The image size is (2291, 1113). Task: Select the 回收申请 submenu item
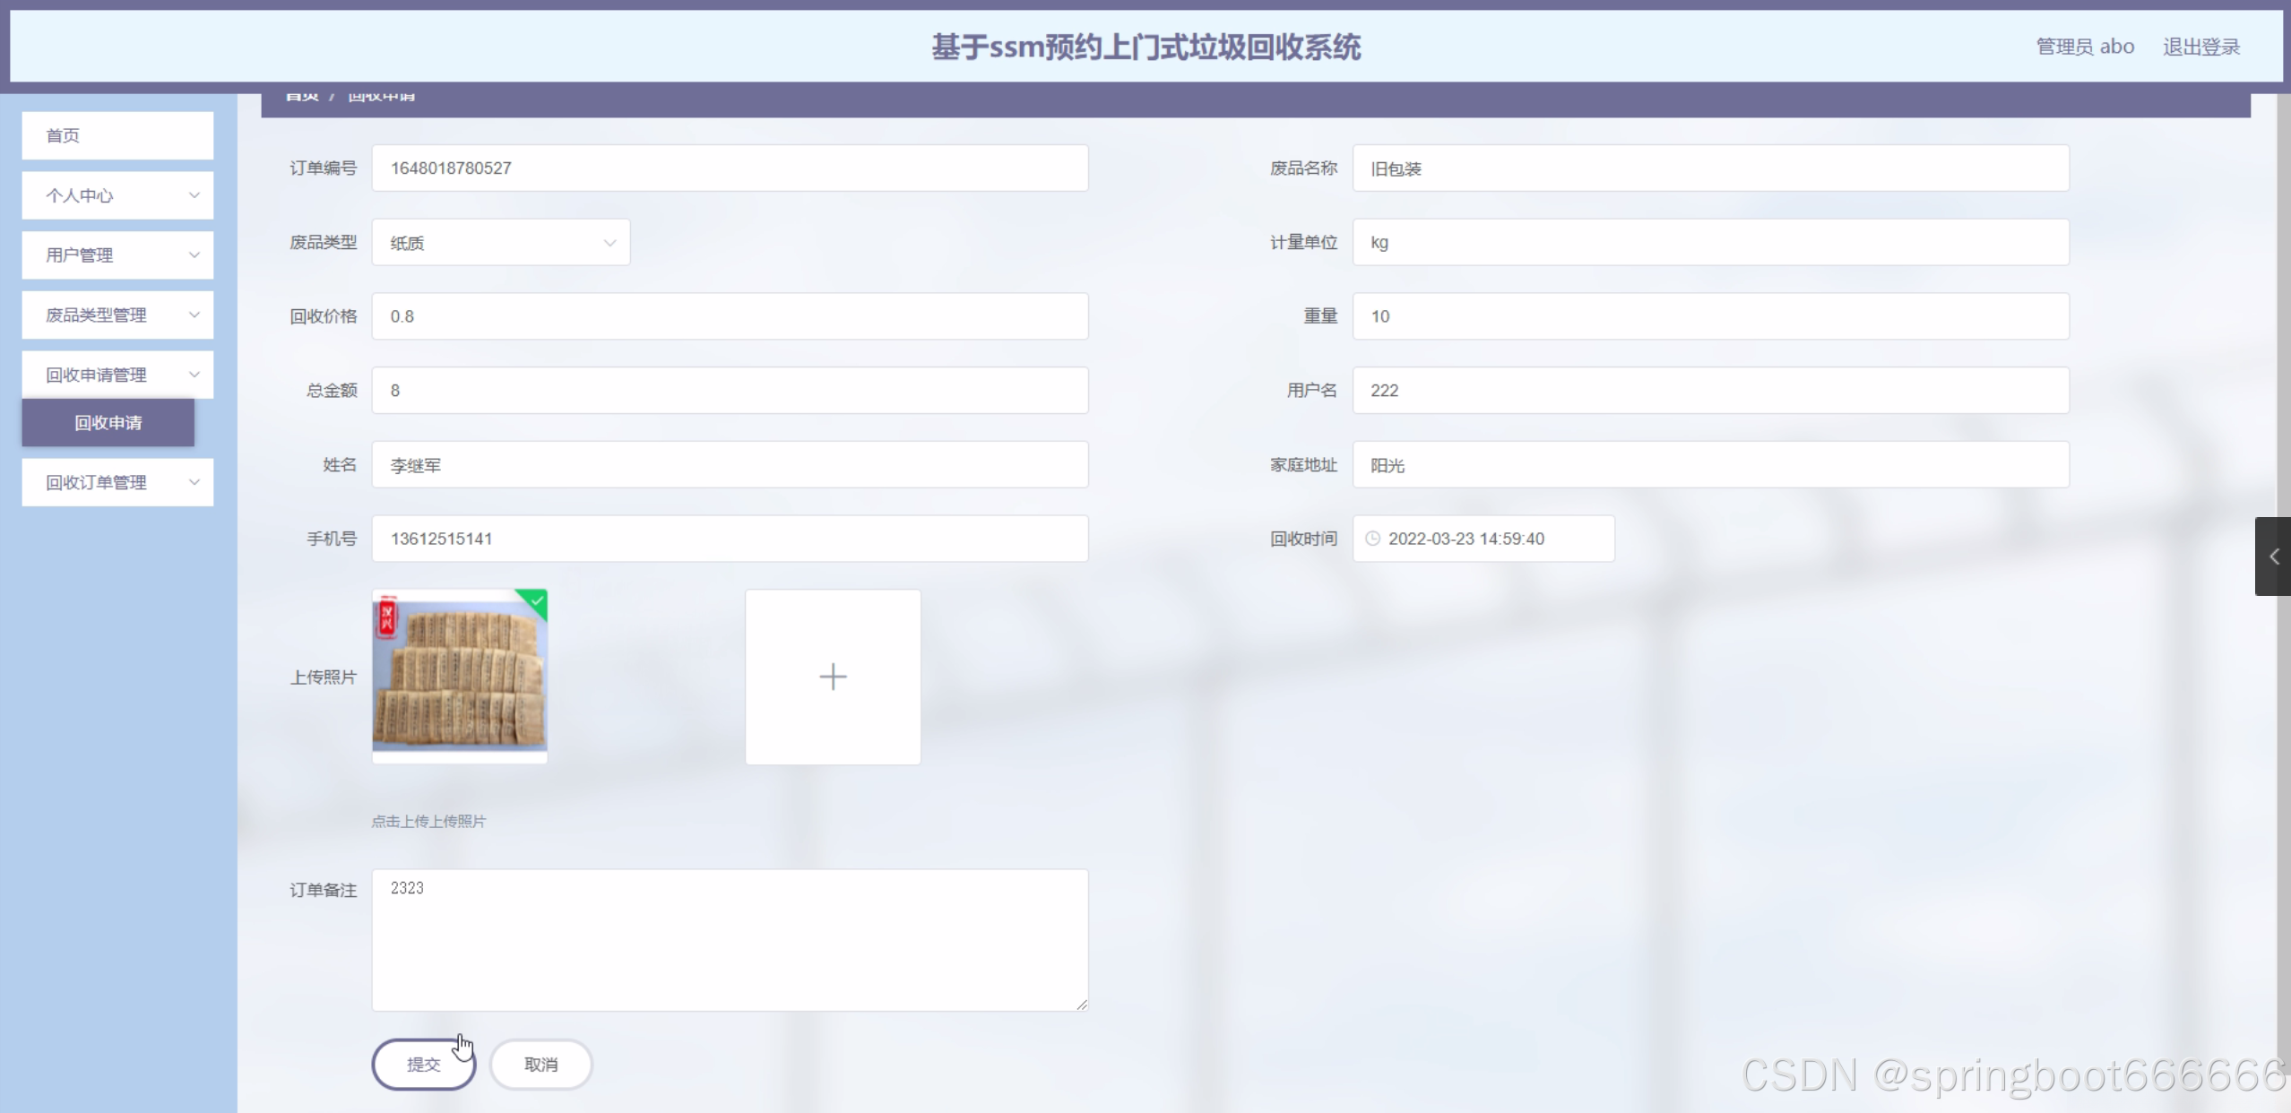108,422
